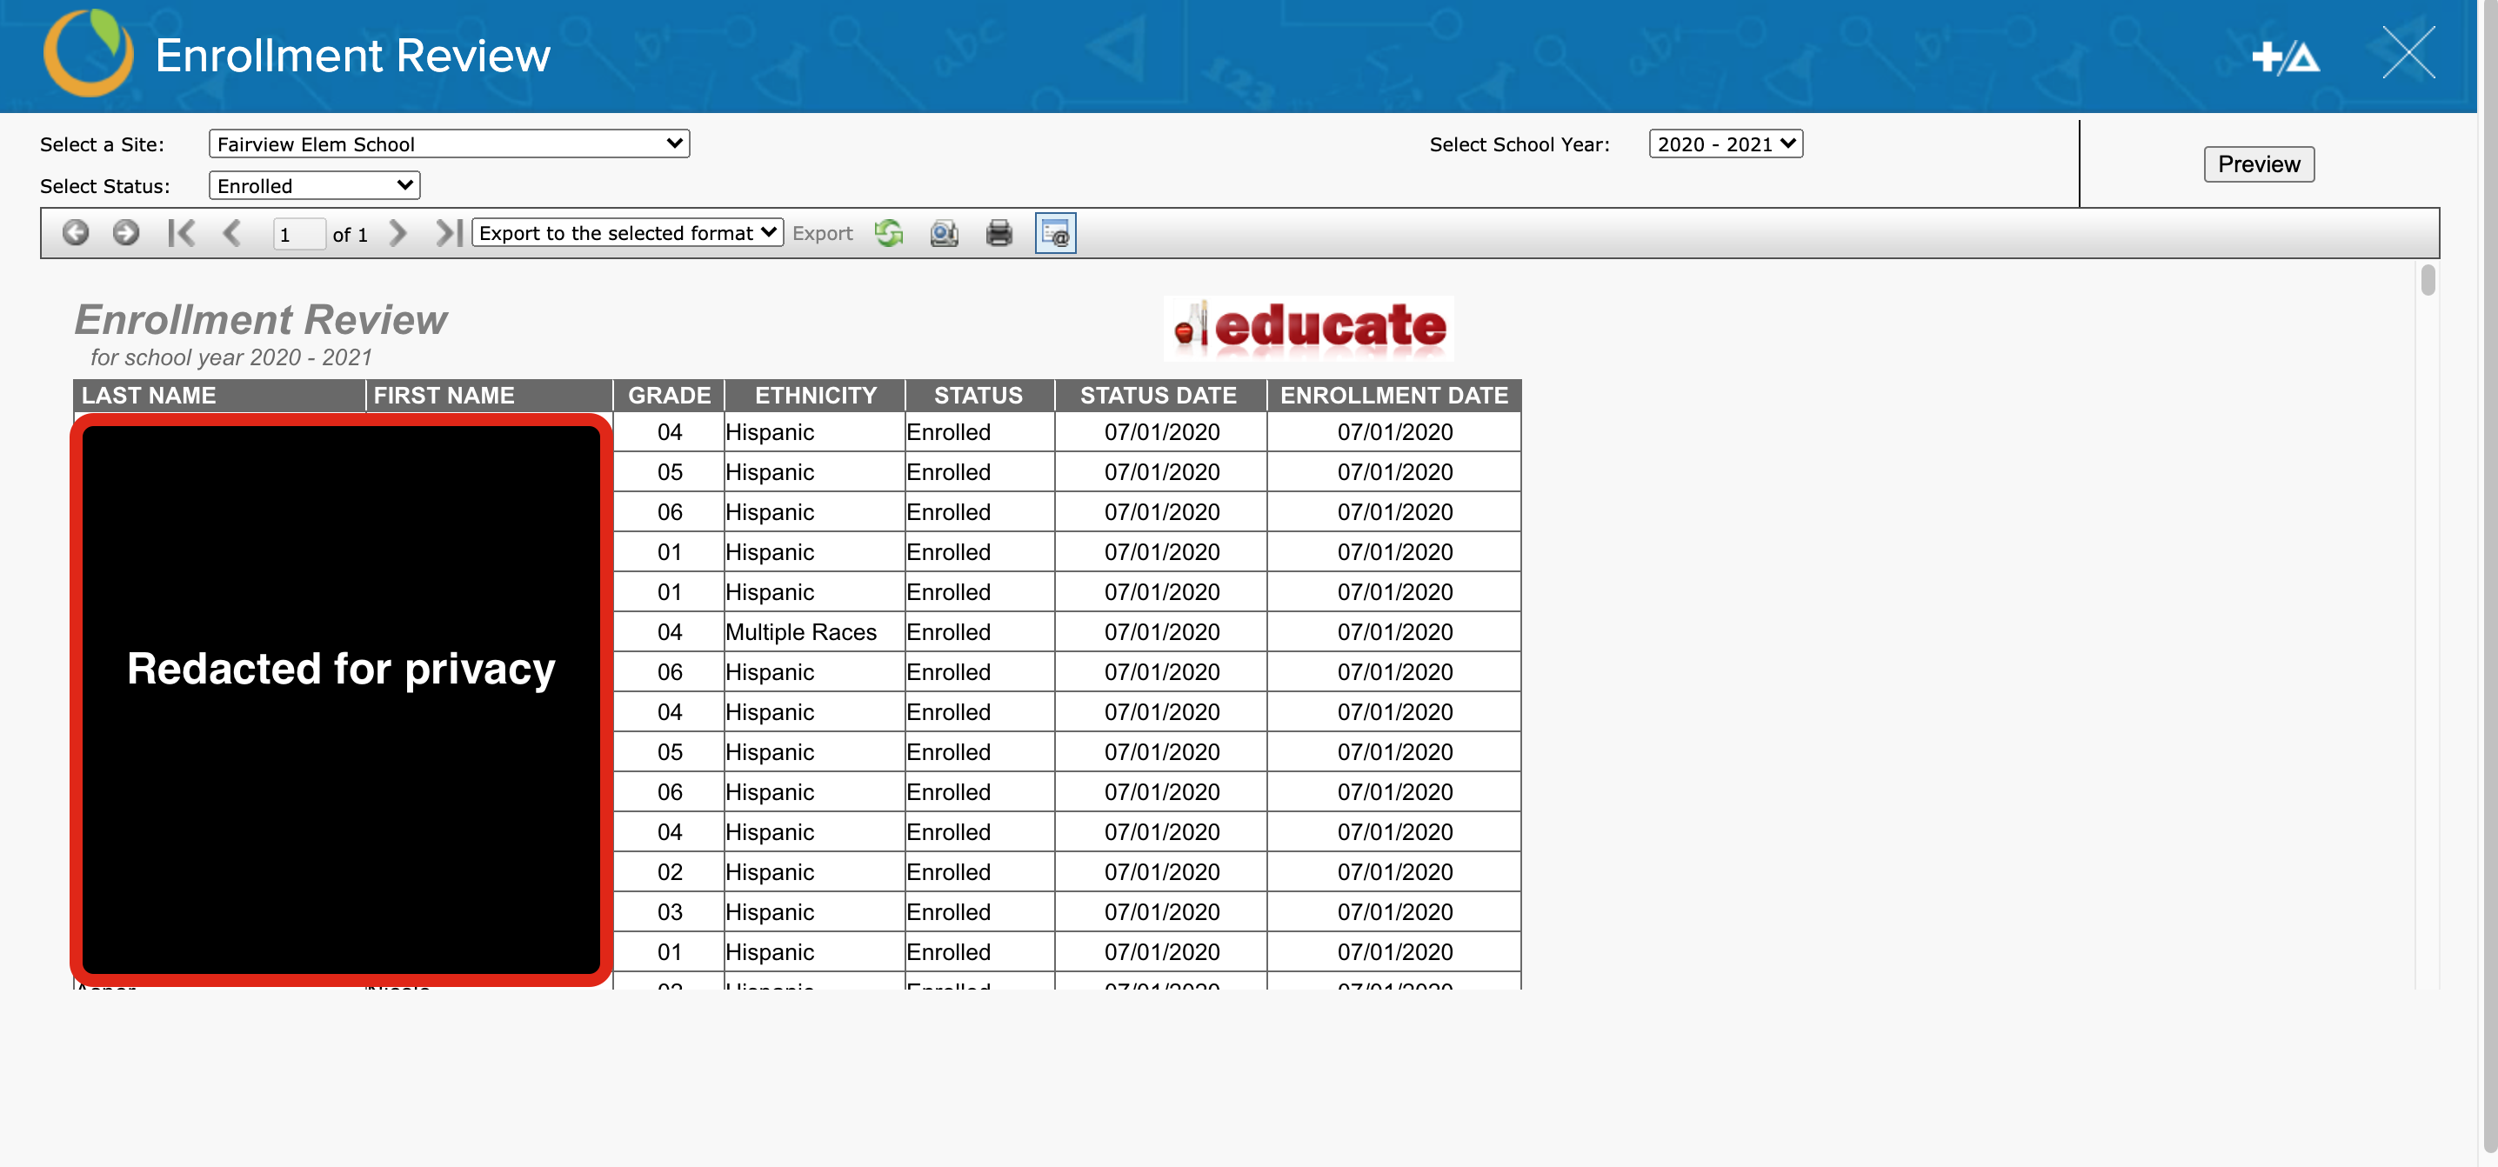Open the Select a Site dropdown
The height and width of the screenshot is (1167, 2498).
(x=448, y=143)
